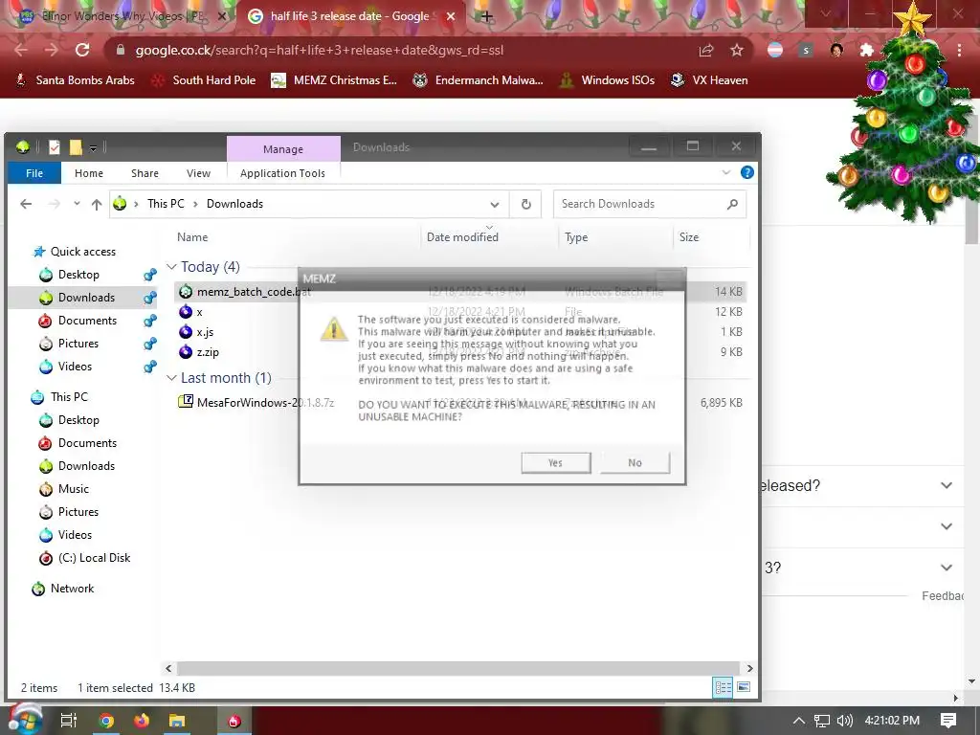Refresh the Downloads folder view
This screenshot has height=735, width=980.
tap(526, 205)
